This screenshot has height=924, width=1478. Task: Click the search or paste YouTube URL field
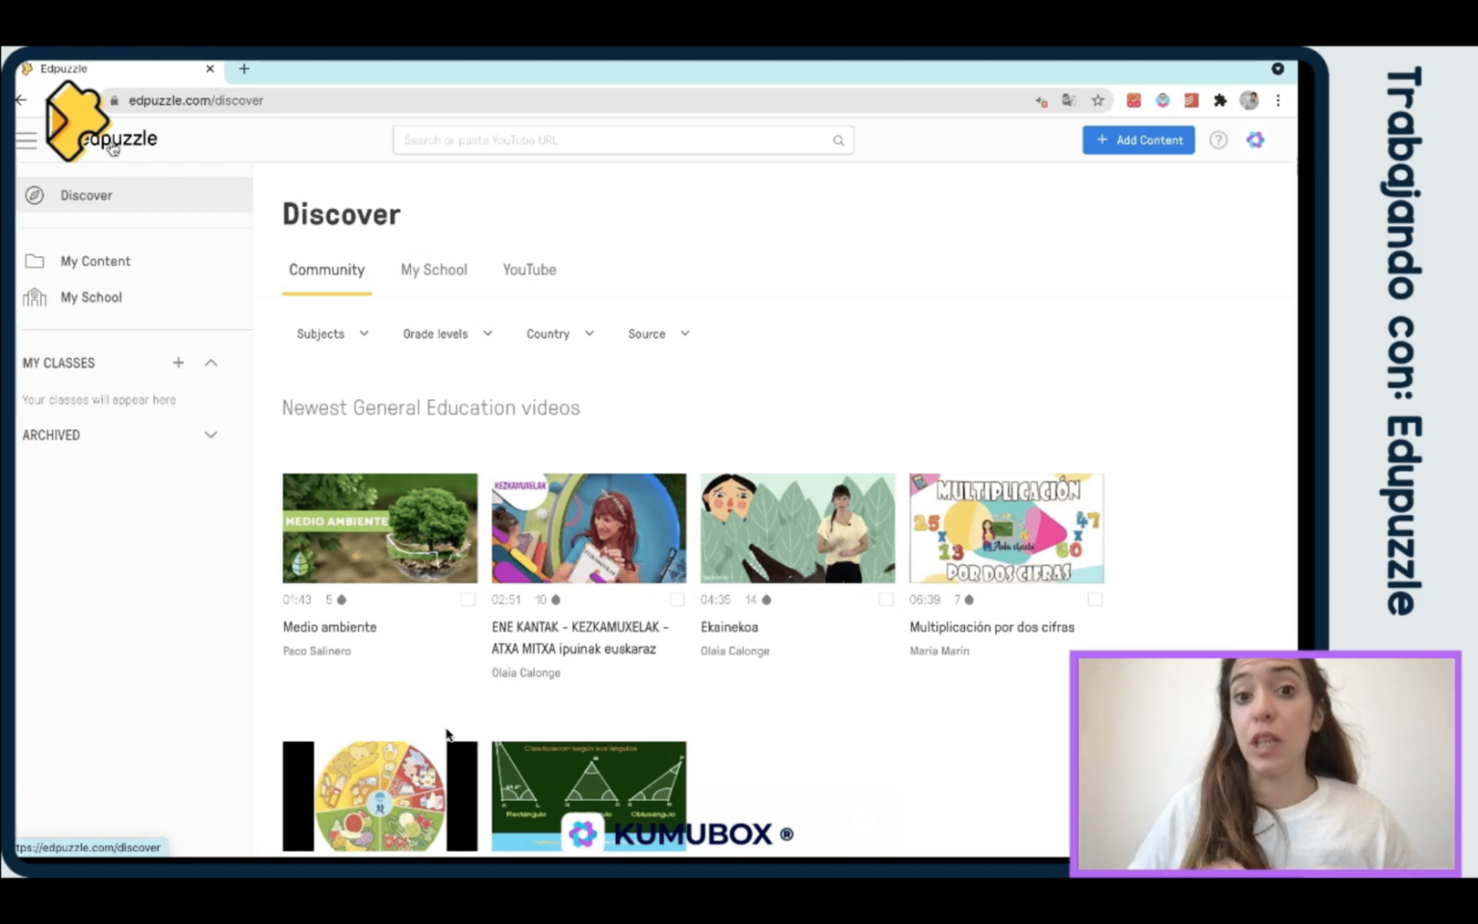623,141
